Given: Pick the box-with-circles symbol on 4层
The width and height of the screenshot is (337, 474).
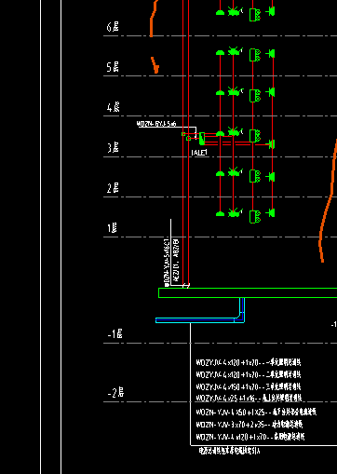Looking at the screenshot, I should (x=255, y=96).
